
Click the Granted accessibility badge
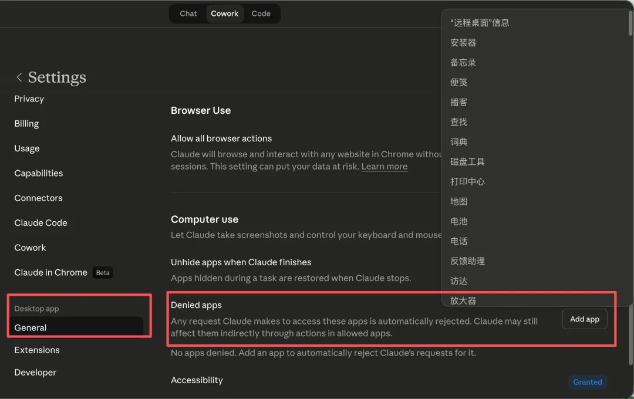coord(587,382)
